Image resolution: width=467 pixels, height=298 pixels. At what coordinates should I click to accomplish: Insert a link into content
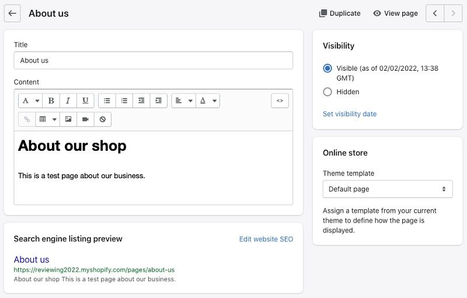click(x=27, y=119)
